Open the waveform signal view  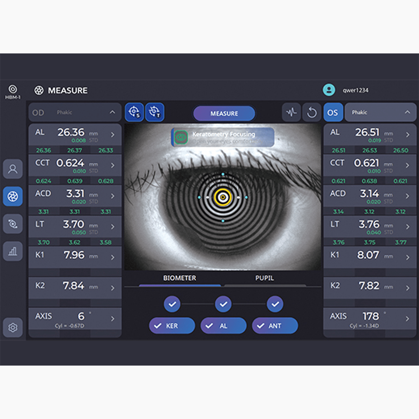click(x=291, y=112)
